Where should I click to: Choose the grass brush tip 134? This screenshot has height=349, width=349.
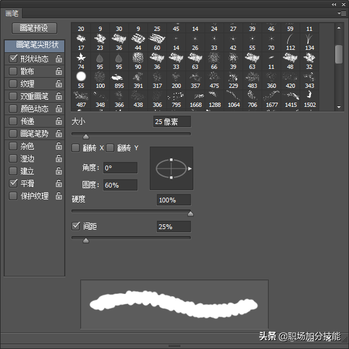(310, 42)
